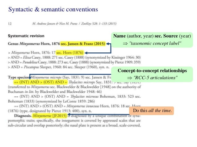Viewport: 197px width, 147px height.
Task: Click "Thylacites microps Say, 1831" text
Action: click(90, 82)
